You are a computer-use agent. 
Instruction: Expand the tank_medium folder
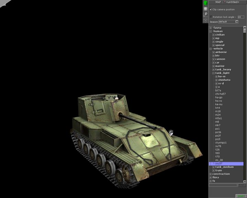click(x=213, y=167)
